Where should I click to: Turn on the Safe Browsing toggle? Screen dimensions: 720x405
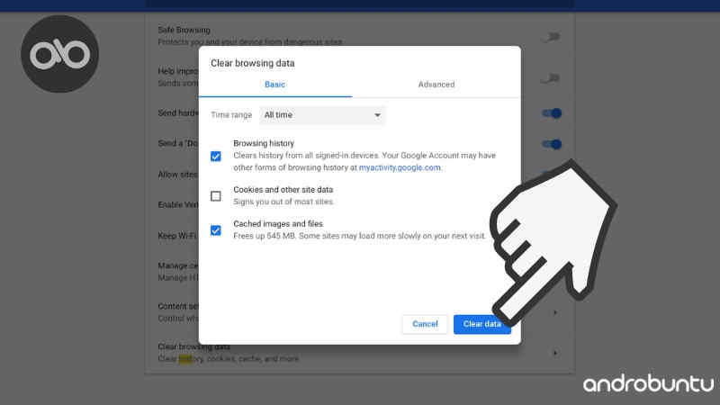550,37
